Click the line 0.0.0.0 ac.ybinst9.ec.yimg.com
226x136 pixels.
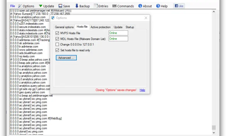(28, 128)
